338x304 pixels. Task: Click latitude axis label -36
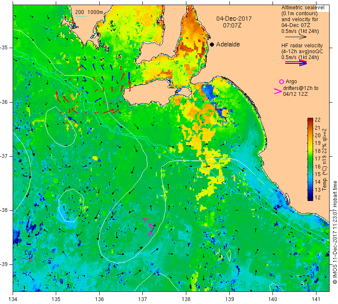pos(4,102)
